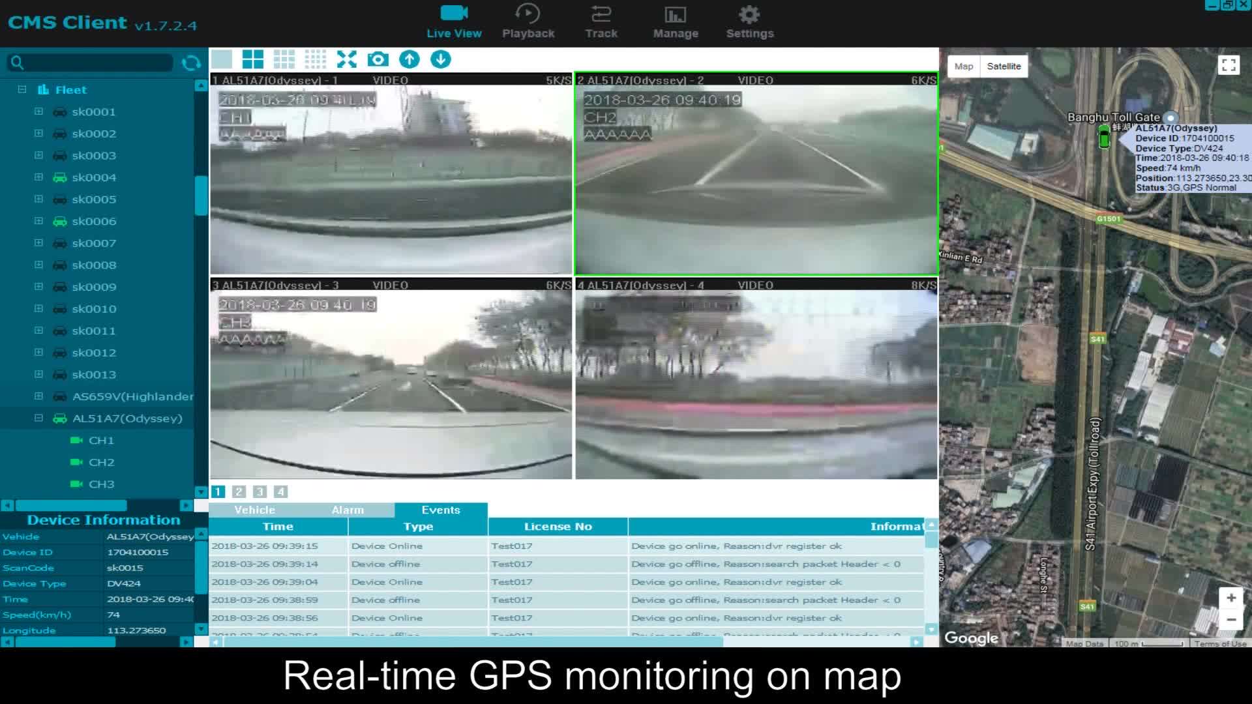Zoom in on the map
Image resolution: width=1252 pixels, height=704 pixels.
[1231, 598]
